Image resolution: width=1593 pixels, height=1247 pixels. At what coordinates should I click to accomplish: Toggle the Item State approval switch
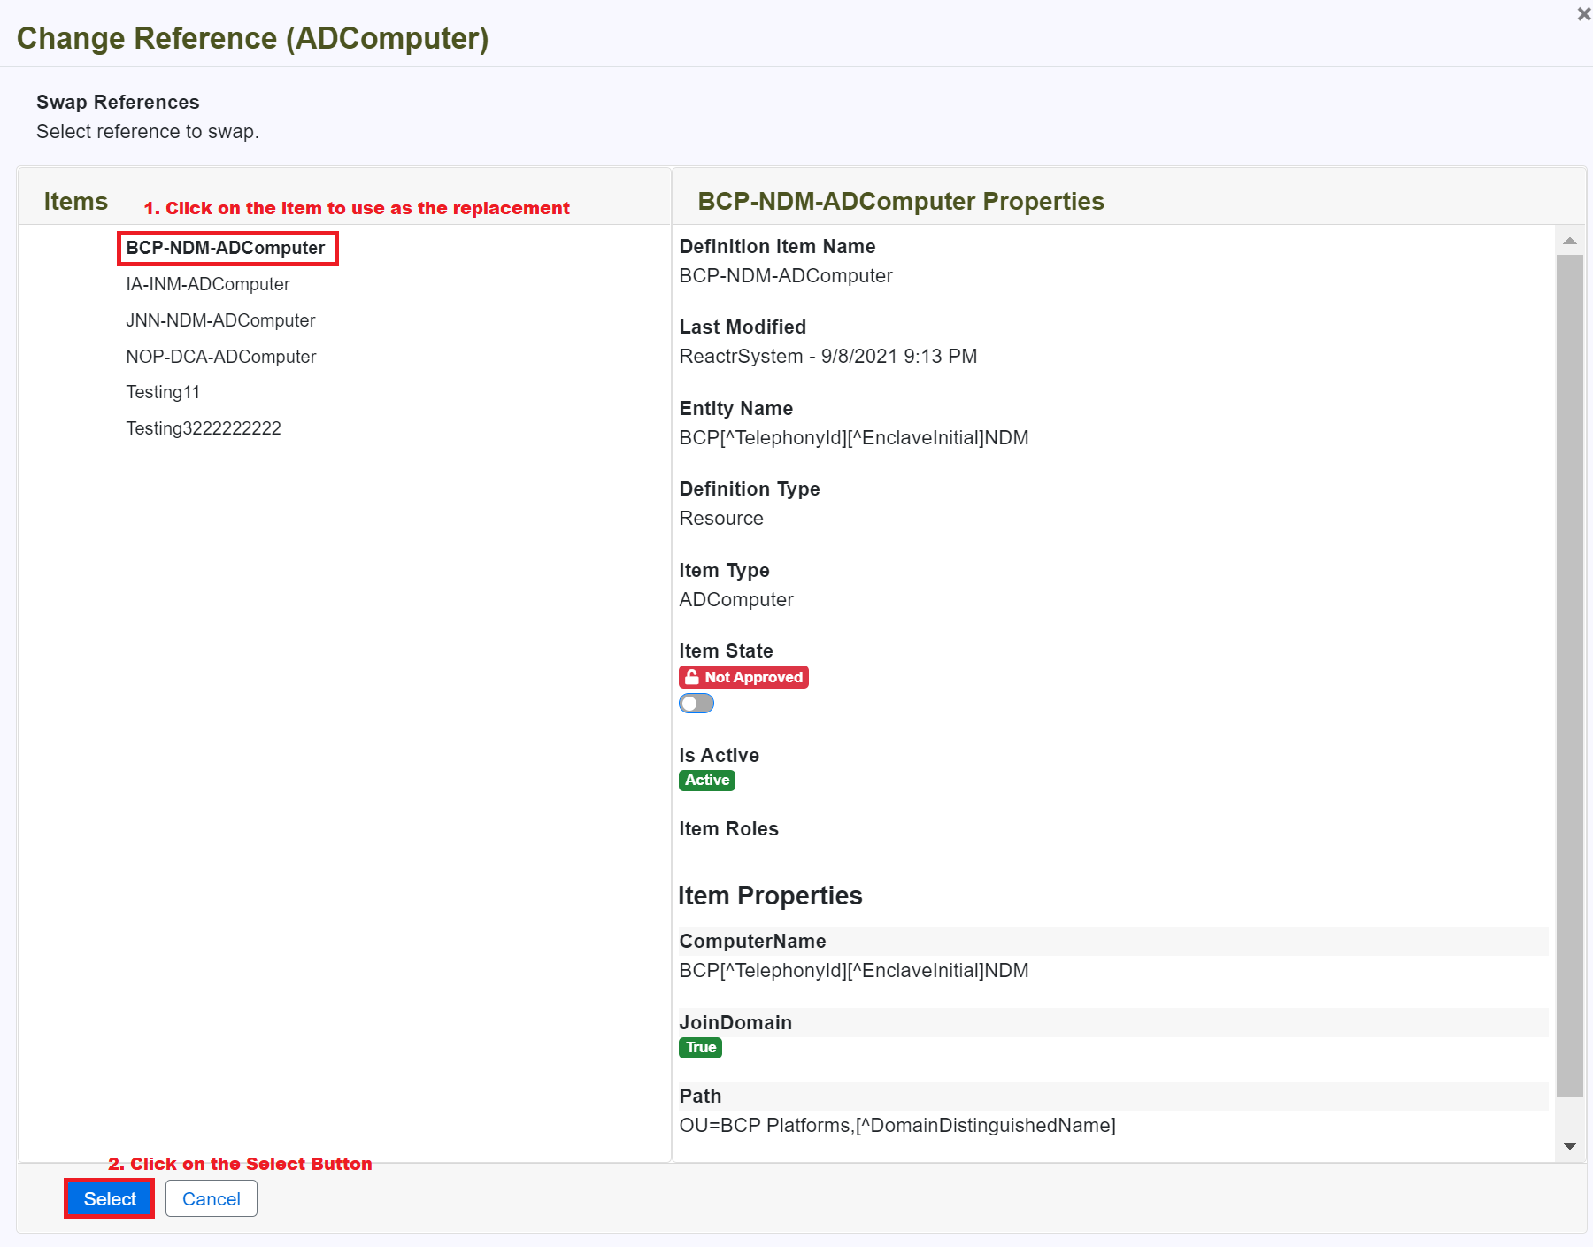click(x=696, y=704)
